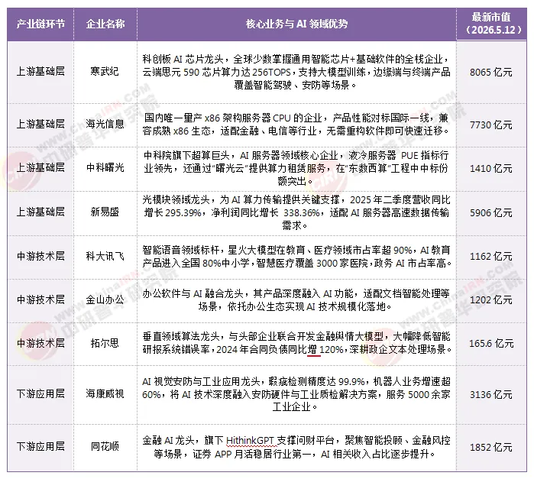
Task: Click 下游应用层 in the 海康威视 row
Action: pos(40,393)
